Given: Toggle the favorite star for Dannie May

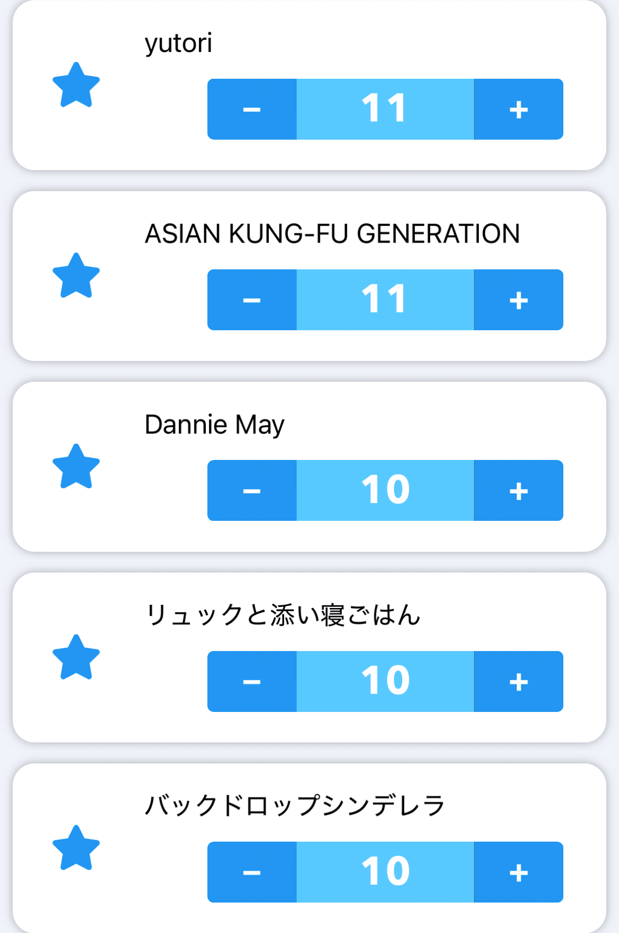Looking at the screenshot, I should click(x=76, y=467).
